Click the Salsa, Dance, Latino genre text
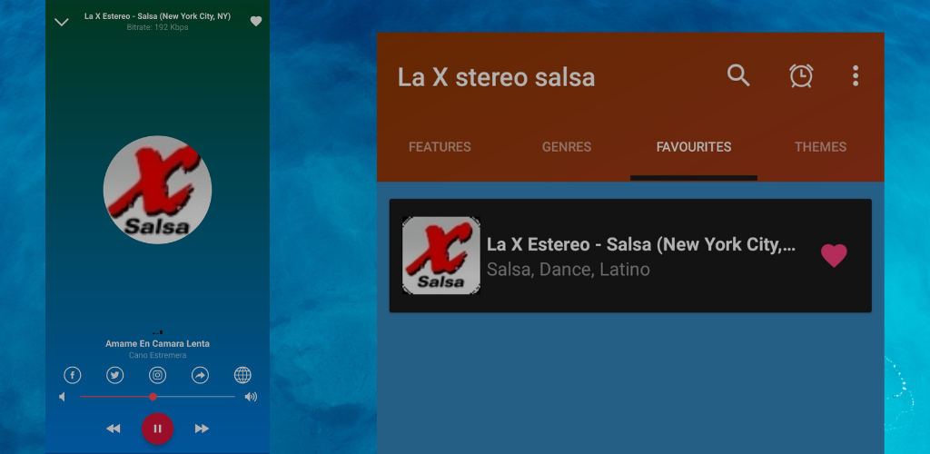The image size is (930, 454). click(569, 270)
